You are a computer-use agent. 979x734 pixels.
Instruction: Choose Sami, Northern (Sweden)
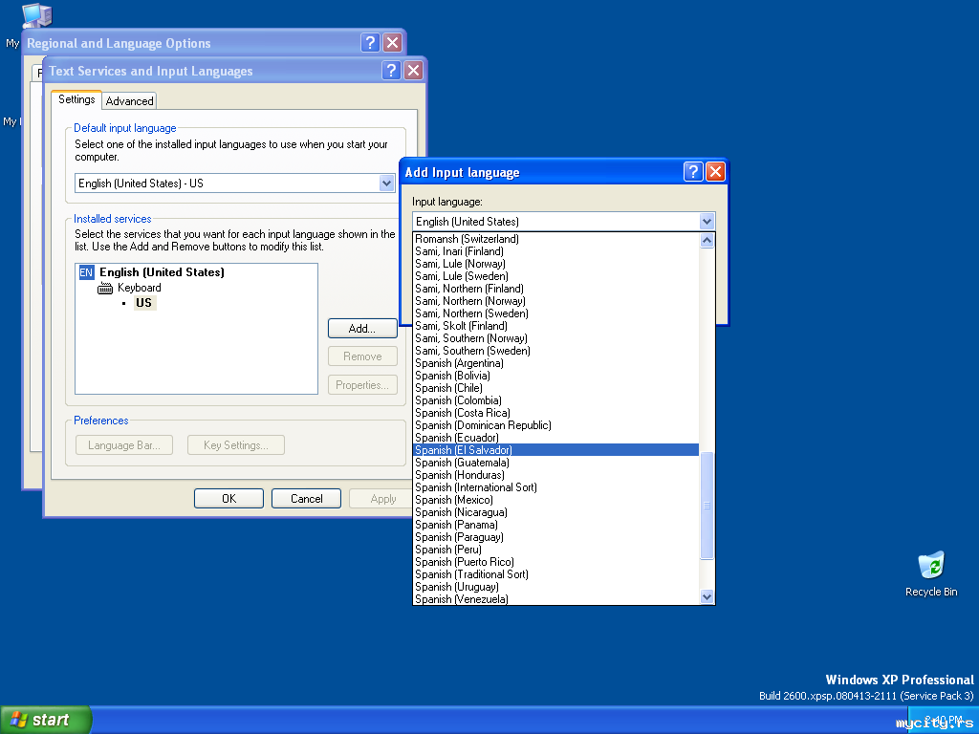pyautogui.click(x=555, y=313)
